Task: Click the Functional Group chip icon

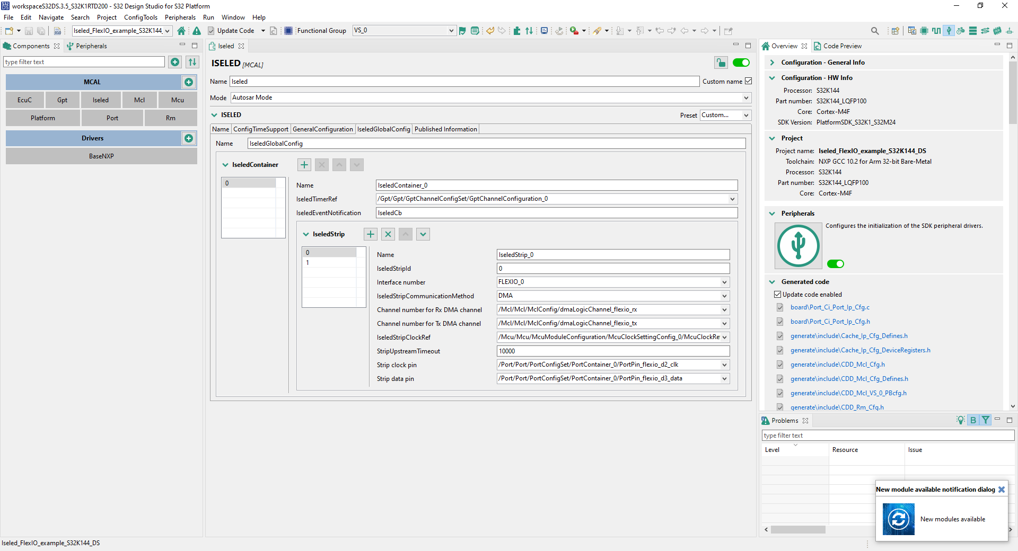Action: point(288,31)
